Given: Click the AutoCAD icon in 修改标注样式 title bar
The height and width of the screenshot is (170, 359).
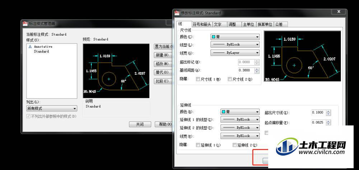Looking at the screenshot, I should tap(177, 13).
